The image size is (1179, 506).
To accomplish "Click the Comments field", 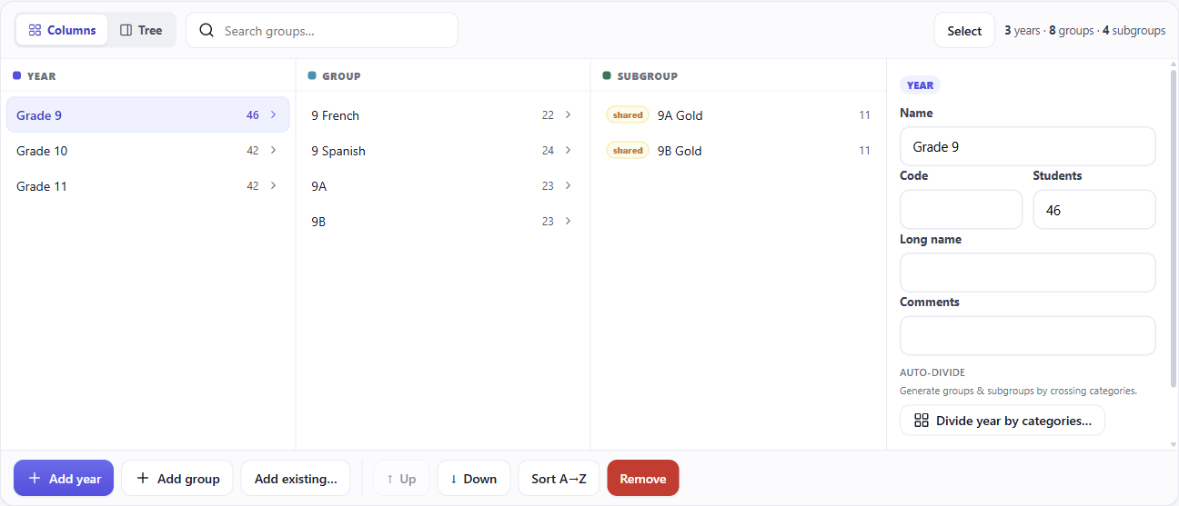I will pyautogui.click(x=1027, y=335).
